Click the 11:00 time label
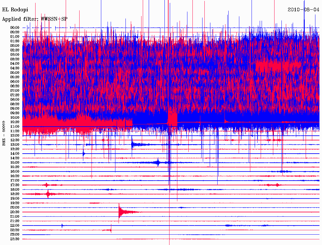322x245 pixels. coord(15,127)
